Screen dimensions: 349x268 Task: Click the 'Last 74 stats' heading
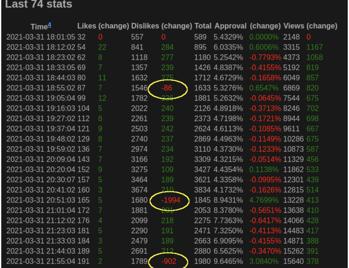click(x=39, y=4)
